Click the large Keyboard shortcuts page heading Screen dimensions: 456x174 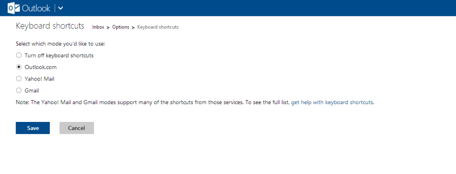point(50,26)
